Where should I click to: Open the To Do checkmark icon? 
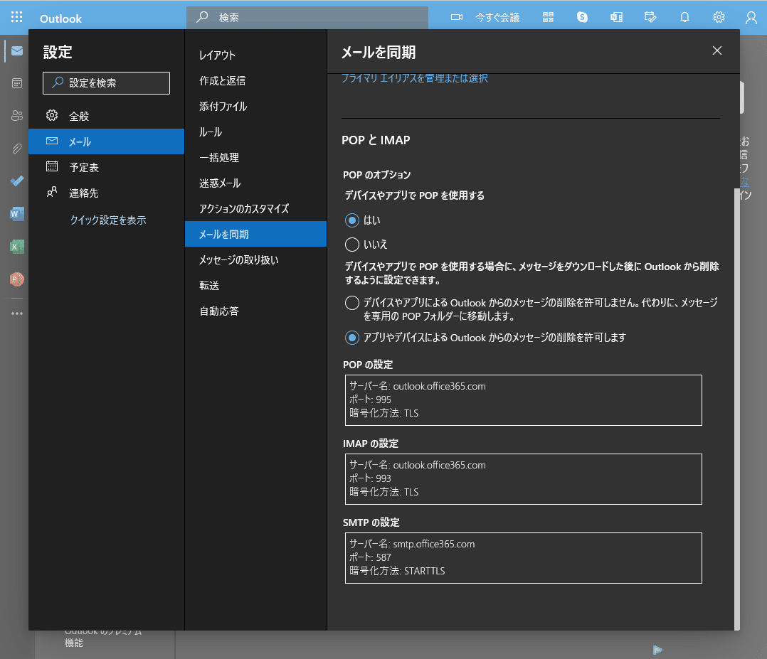[x=16, y=181]
